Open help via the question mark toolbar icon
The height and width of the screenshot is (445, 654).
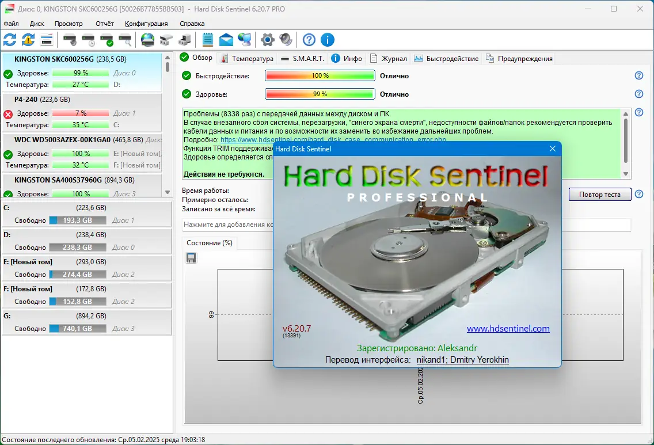[309, 40]
